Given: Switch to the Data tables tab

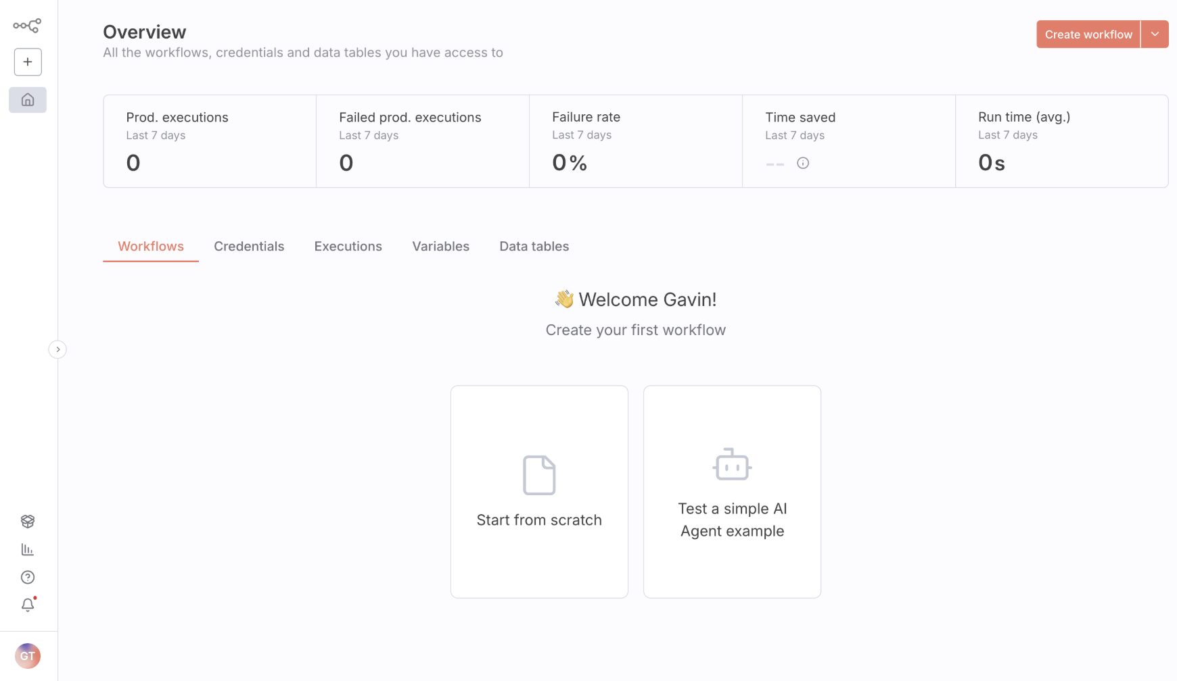Looking at the screenshot, I should (x=534, y=247).
